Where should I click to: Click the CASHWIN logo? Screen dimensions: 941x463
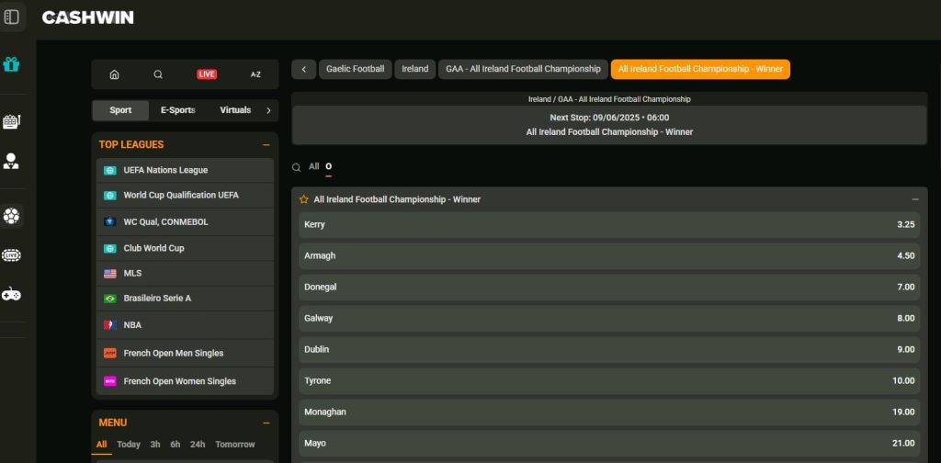pos(87,18)
